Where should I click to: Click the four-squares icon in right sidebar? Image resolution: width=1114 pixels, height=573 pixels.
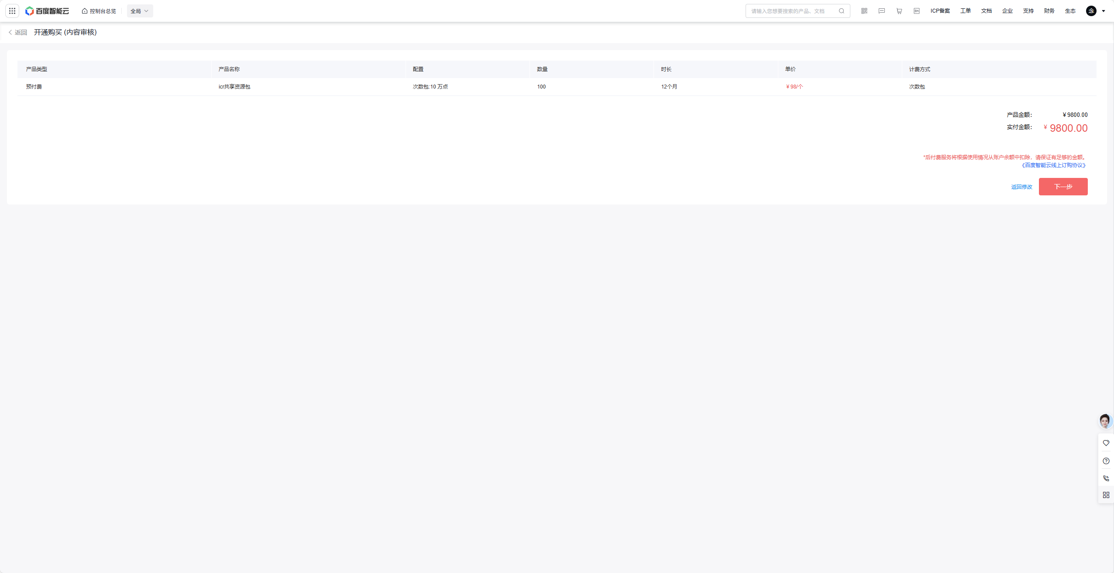(x=1106, y=495)
